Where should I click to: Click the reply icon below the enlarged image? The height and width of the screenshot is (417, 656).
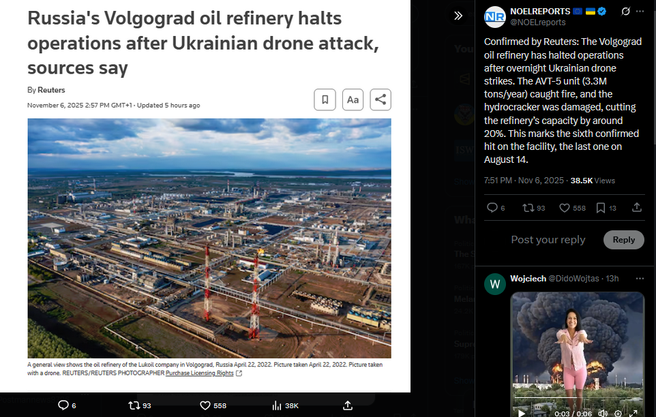pos(63,405)
